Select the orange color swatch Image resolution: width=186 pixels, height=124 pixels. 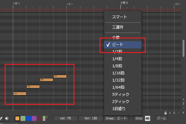[x=17, y=118]
